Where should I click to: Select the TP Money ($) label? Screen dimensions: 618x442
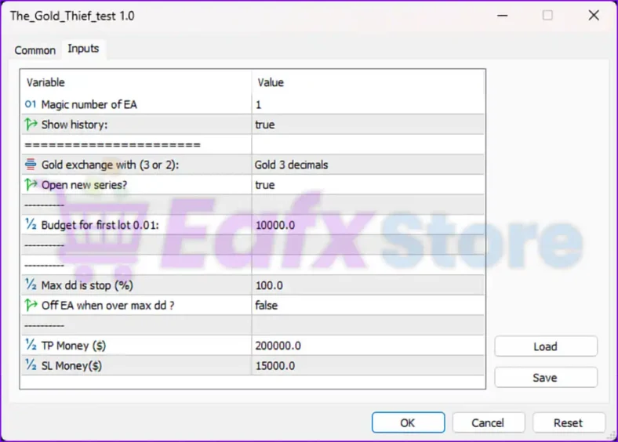[74, 346]
